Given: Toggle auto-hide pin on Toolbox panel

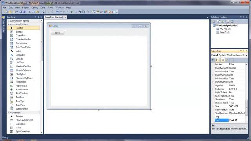Looking at the screenshot, I should click(x=38, y=17).
